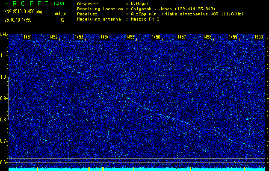Click the 1451 time marker
269x171 pixels.
[x=28, y=37]
